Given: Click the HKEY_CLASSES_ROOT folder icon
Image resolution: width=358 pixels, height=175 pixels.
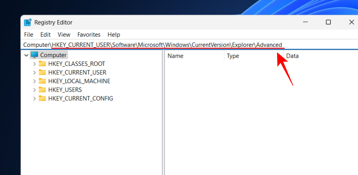Looking at the screenshot, I should tap(42, 63).
